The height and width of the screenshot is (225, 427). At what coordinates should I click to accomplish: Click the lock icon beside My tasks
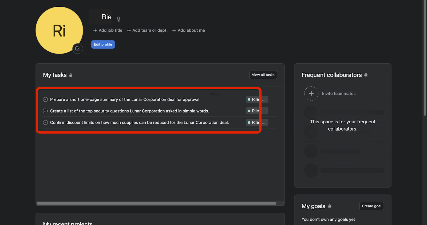pyautogui.click(x=71, y=75)
